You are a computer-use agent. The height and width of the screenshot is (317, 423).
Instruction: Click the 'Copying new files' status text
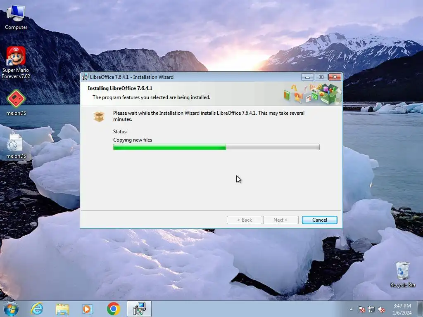pos(133,140)
